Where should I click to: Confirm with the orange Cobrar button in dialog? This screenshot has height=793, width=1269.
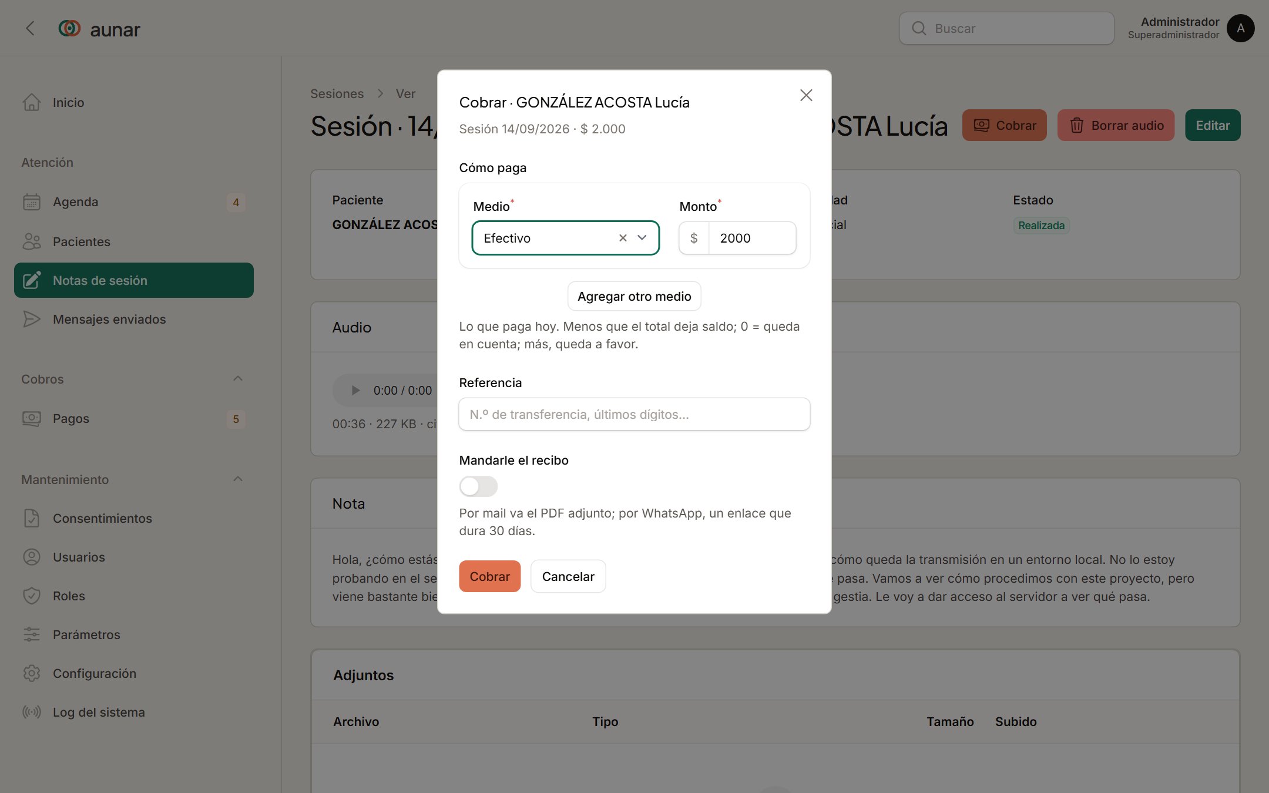point(490,576)
